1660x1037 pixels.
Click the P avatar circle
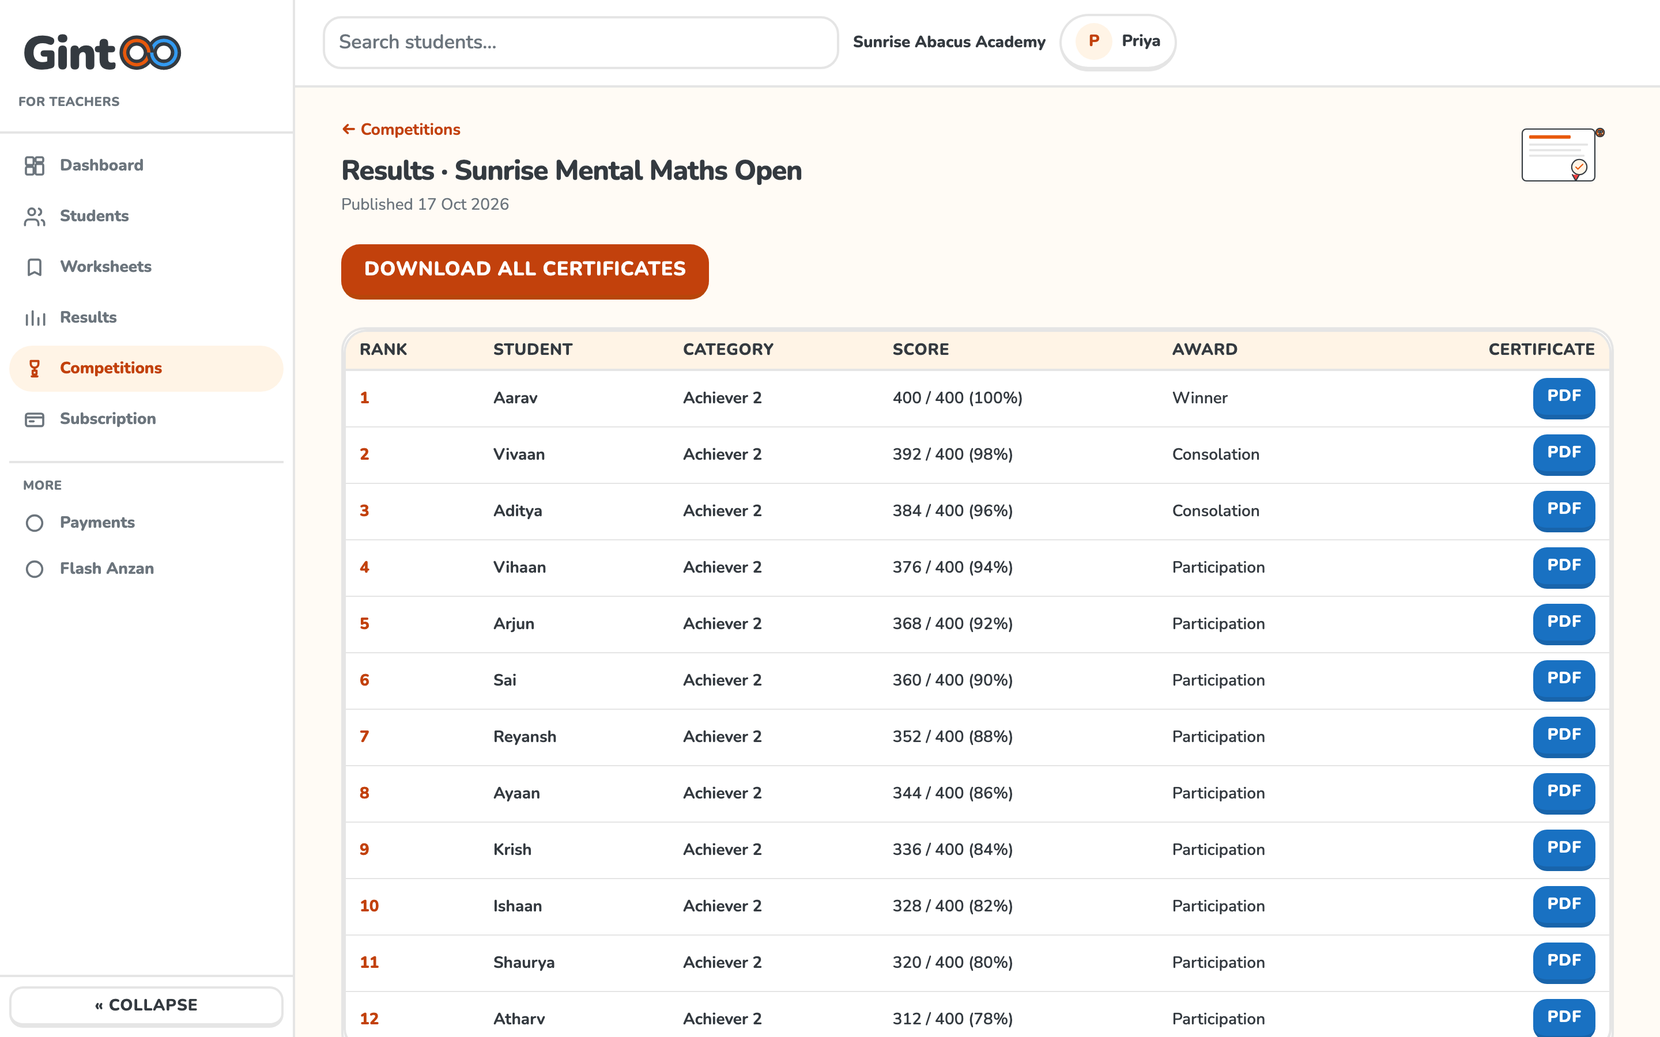1093,42
